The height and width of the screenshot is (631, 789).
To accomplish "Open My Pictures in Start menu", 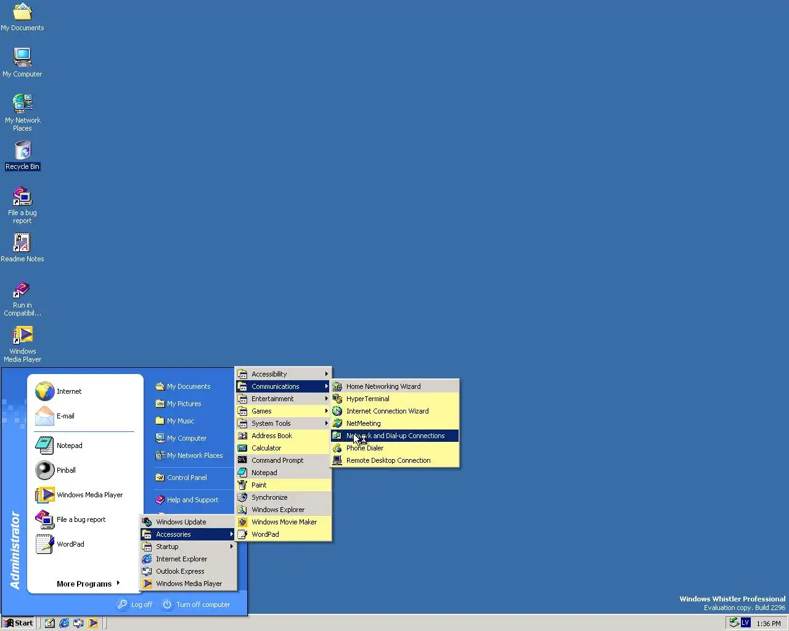I will (x=178, y=404).
